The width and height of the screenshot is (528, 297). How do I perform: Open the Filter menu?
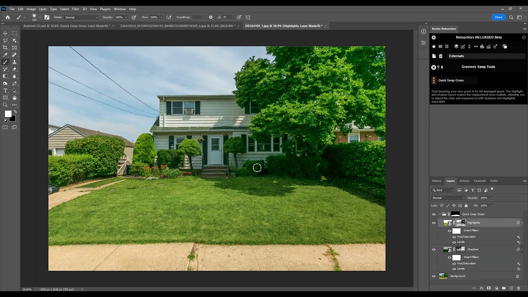point(75,9)
